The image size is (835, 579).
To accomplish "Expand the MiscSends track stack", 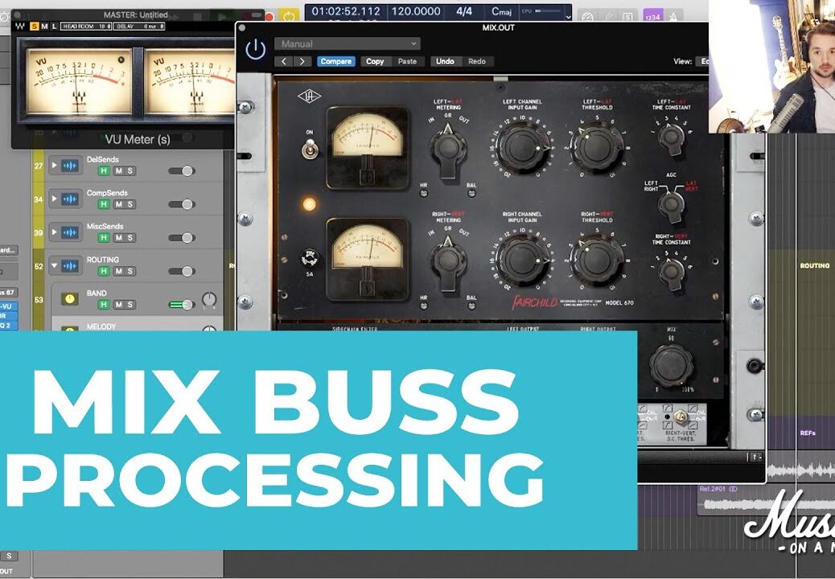I will [54, 232].
